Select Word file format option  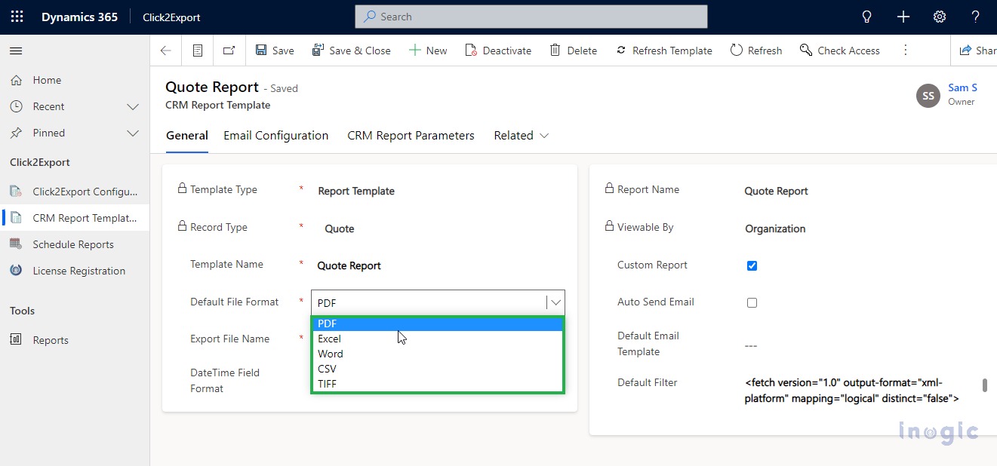pos(438,354)
